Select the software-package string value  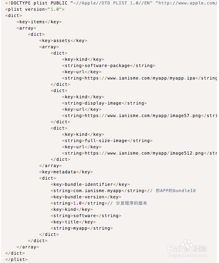pyautogui.click(x=107, y=66)
